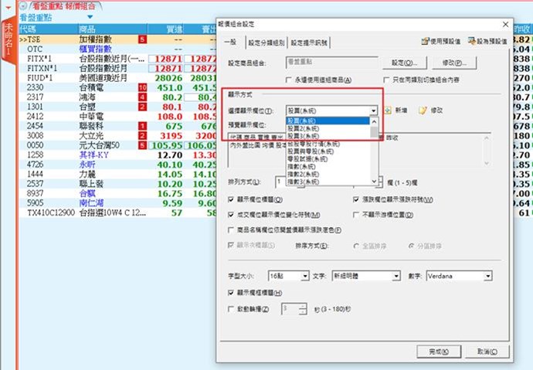Click the dropdown list scroll-up arrow
Screen dimensions: 533x370
point(374,121)
